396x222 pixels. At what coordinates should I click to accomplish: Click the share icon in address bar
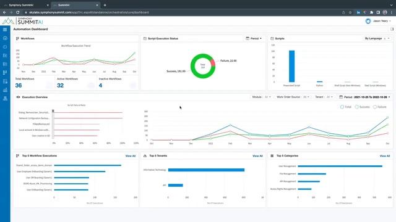click(343, 12)
